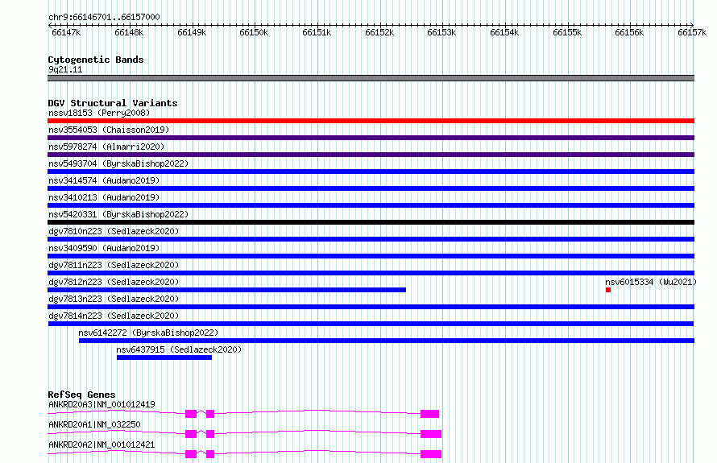Select the dgv7811n223 (Sedlazeck2020) label
The image size is (717, 463).
pos(114,265)
